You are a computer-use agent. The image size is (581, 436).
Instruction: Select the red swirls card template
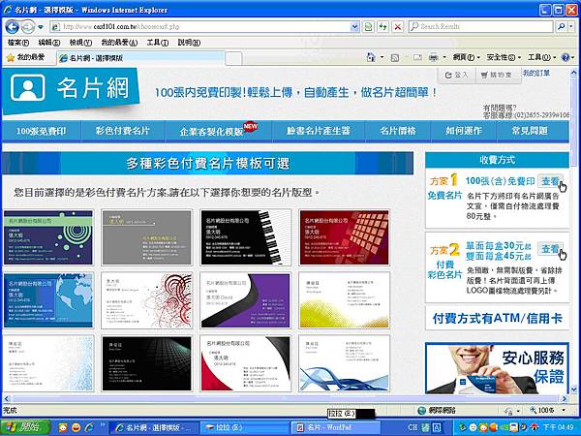point(147,300)
